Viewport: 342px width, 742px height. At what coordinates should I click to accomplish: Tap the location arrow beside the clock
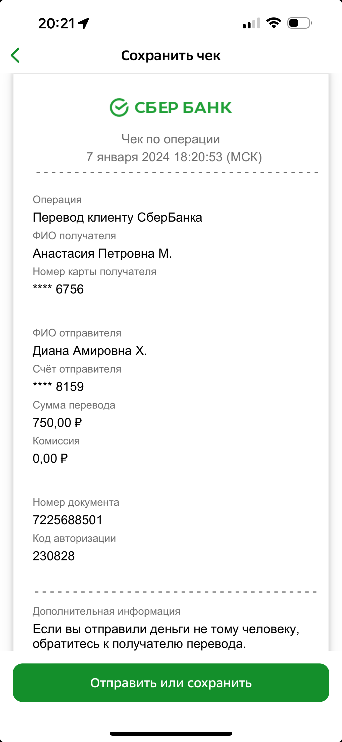[x=84, y=23]
